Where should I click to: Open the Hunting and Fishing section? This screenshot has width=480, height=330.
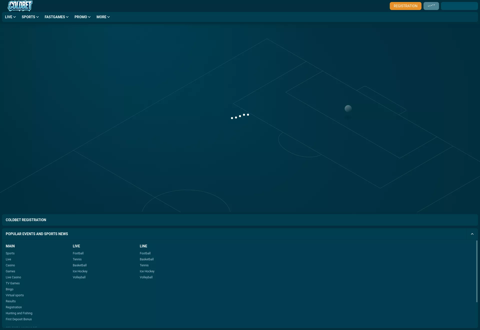[19, 313]
